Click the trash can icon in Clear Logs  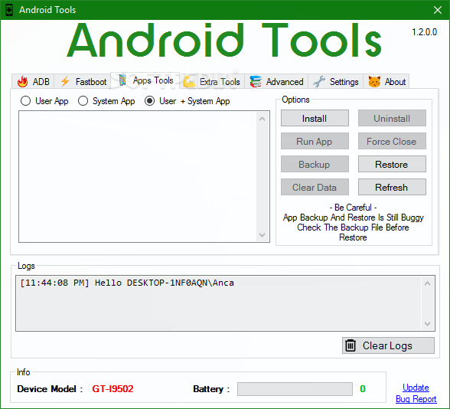point(351,345)
